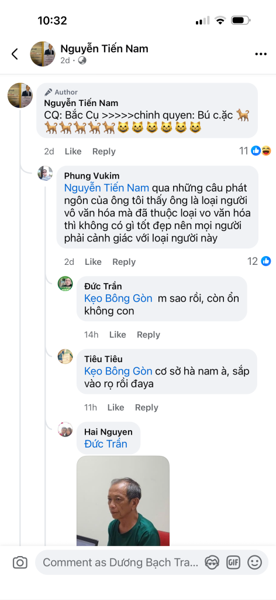The image size is (276, 600).
Task: Open the avatar sticker picker icon
Action: pos(212,562)
